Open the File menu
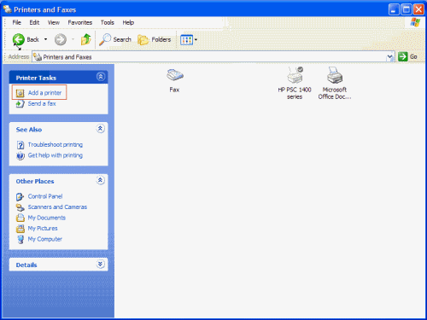This screenshot has height=320, width=427. tap(16, 22)
